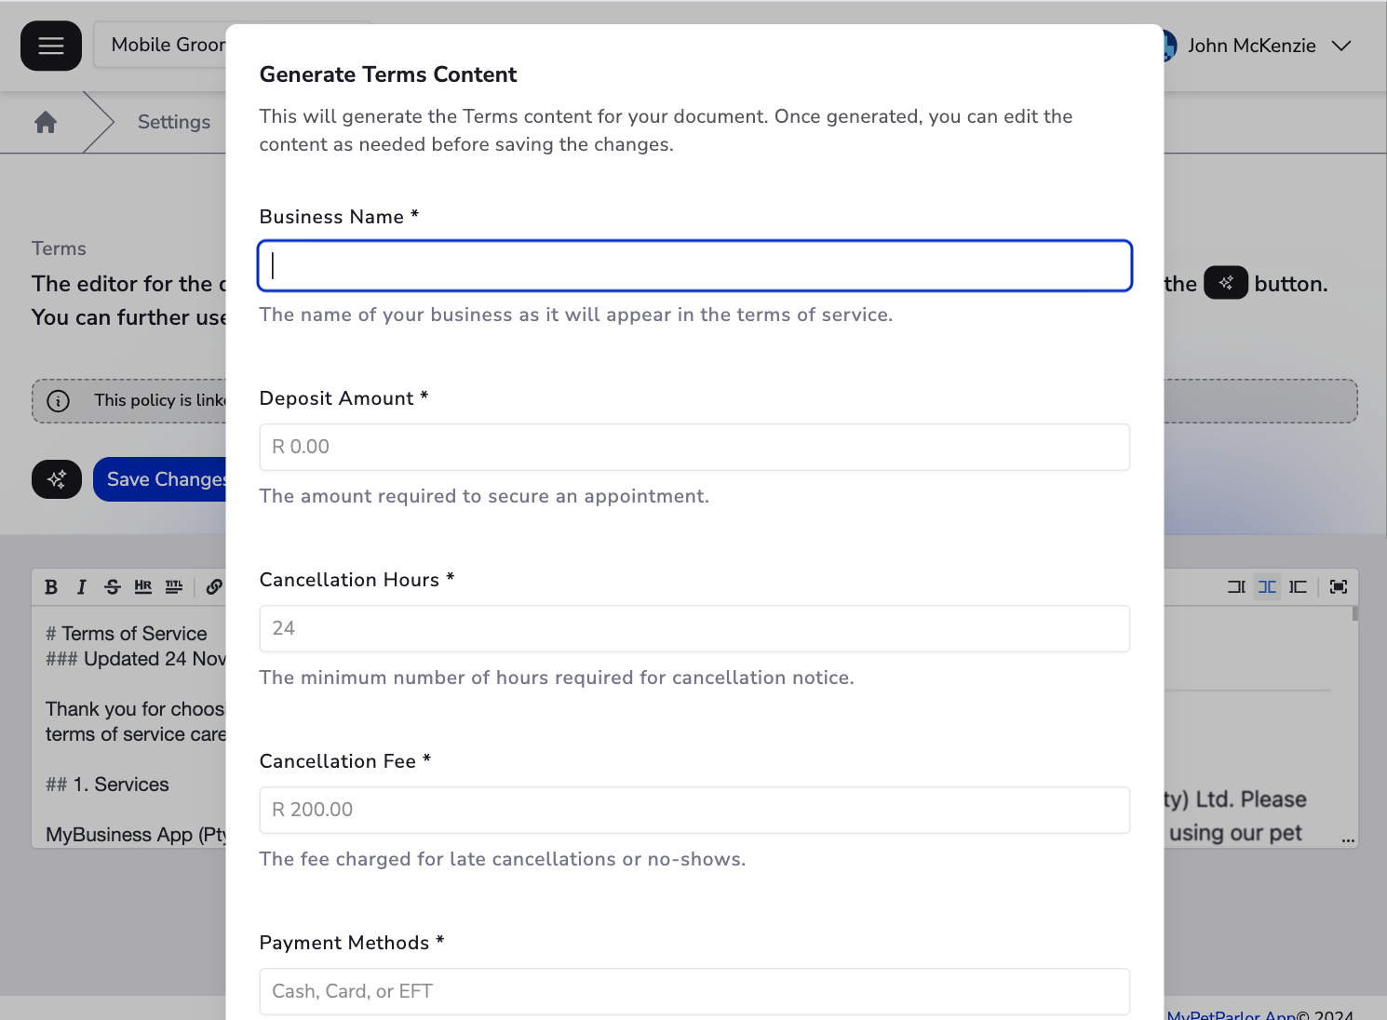
Task: Open the hamburger navigation menu
Action: click(50, 45)
